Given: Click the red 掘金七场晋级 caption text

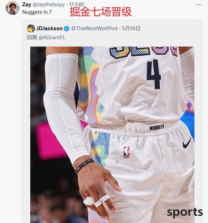Looking at the screenshot, I should (101, 12).
